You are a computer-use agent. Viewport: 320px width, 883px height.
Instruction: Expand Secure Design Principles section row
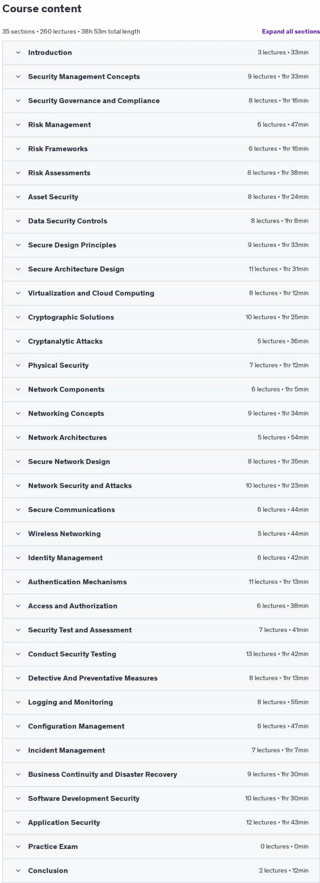[x=161, y=245]
